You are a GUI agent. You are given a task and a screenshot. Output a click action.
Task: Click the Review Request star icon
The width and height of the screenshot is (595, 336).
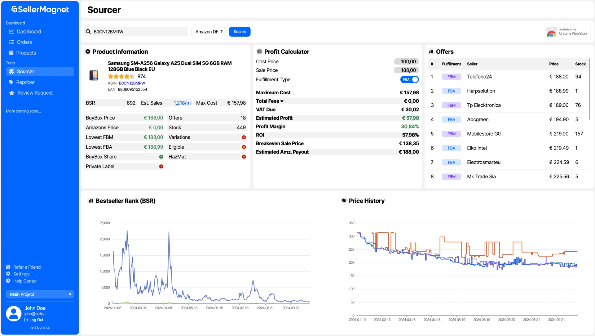pos(12,93)
